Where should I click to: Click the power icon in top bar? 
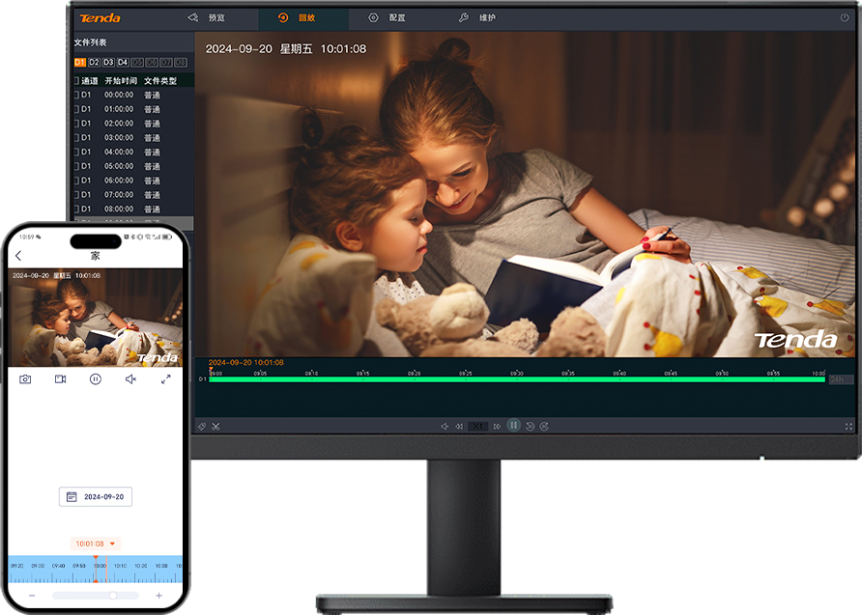(x=844, y=17)
